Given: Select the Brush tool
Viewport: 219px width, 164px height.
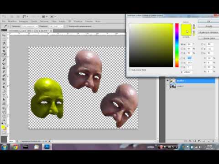Looking at the screenshot, I should (x=4, y=63).
